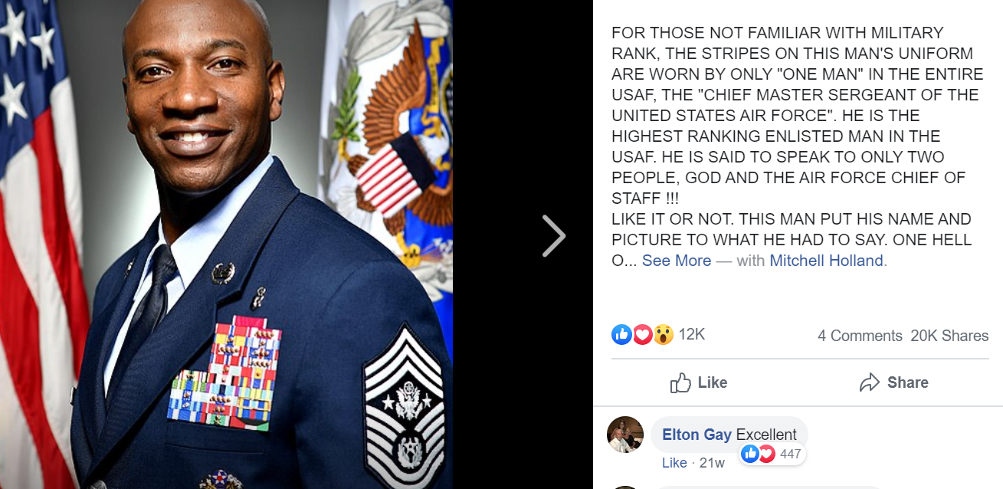Share the post with the Share button
This screenshot has width=1003, height=489.
pos(893,382)
